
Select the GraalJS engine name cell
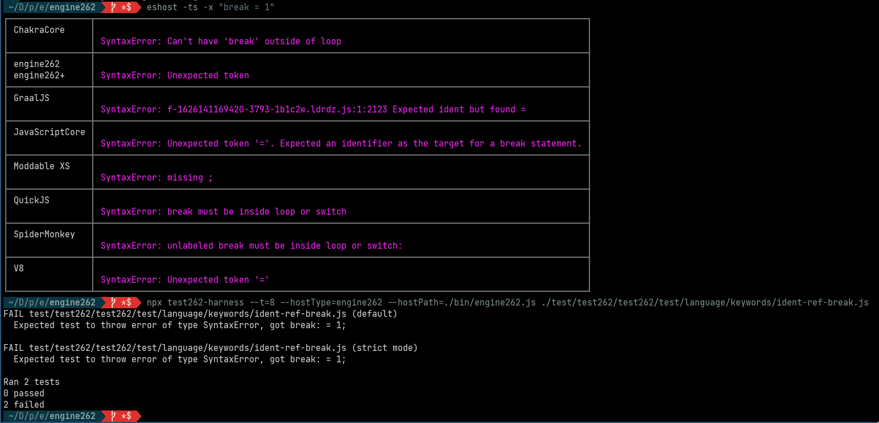(49, 104)
